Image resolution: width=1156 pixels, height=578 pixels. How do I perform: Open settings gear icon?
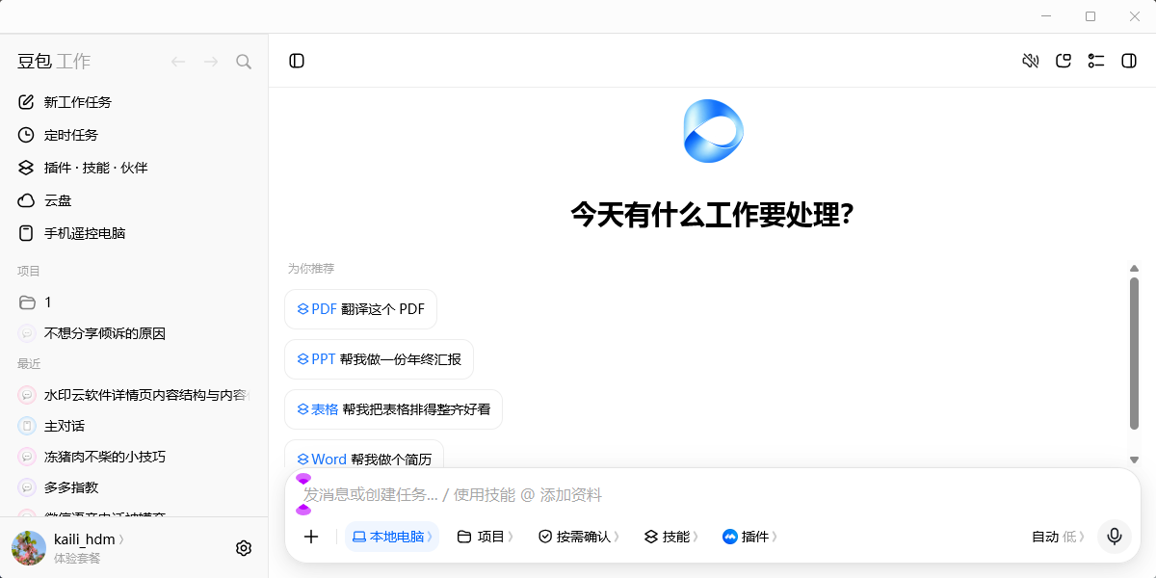[244, 548]
